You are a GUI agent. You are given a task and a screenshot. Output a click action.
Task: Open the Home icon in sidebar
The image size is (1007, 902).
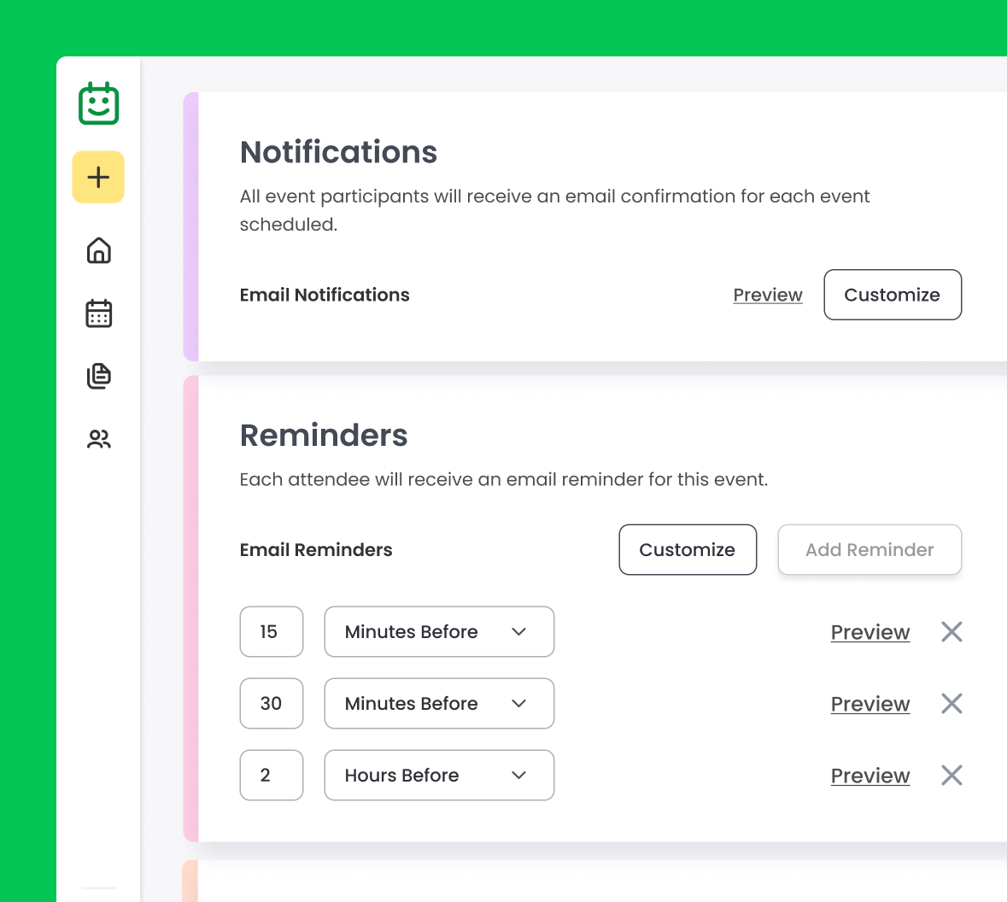(99, 250)
